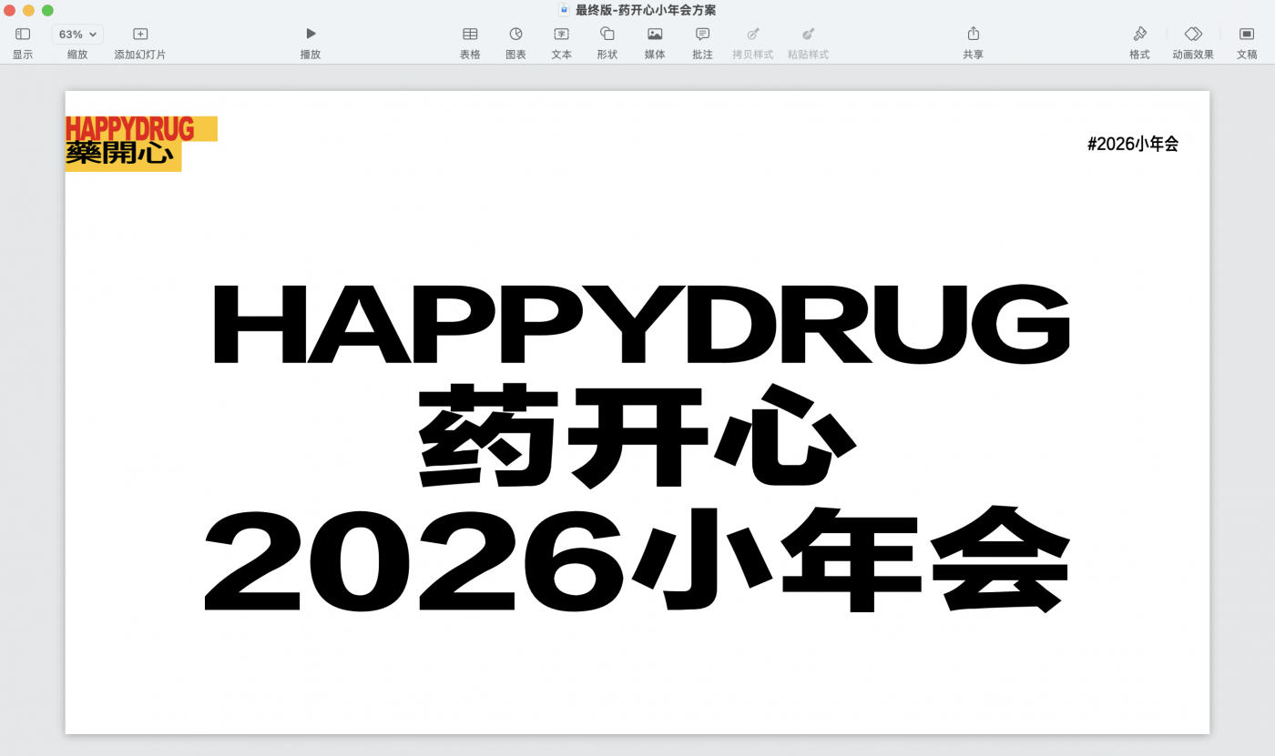Toggle the Document (文稿) inspector
1275x756 pixels.
pyautogui.click(x=1247, y=35)
